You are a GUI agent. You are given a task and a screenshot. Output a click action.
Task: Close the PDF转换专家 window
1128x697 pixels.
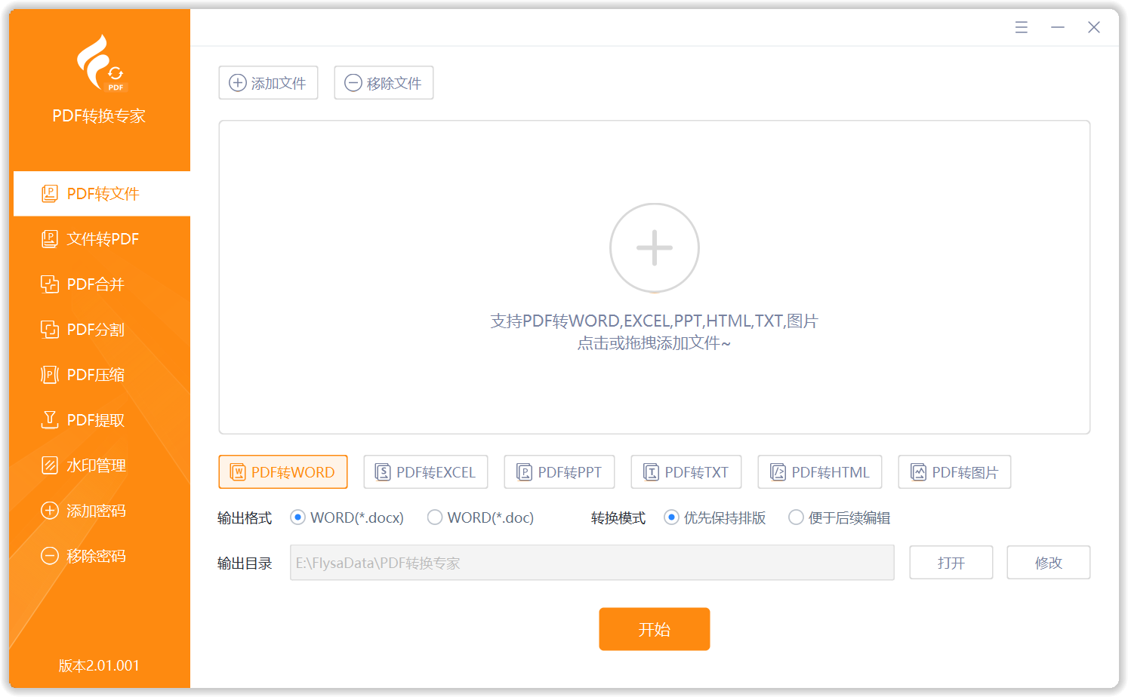1094,27
